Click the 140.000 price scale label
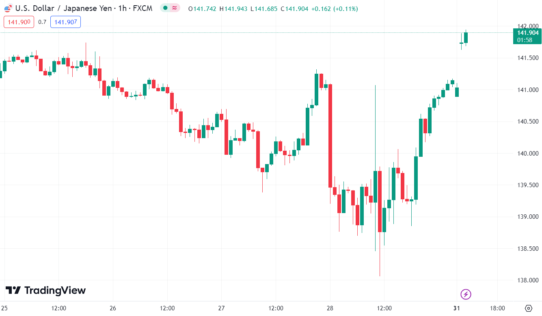 [x=527, y=153]
